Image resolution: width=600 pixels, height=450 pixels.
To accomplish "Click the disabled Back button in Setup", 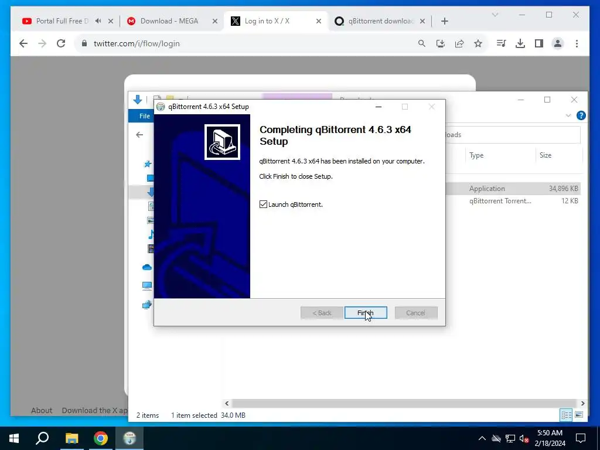I will (322, 313).
